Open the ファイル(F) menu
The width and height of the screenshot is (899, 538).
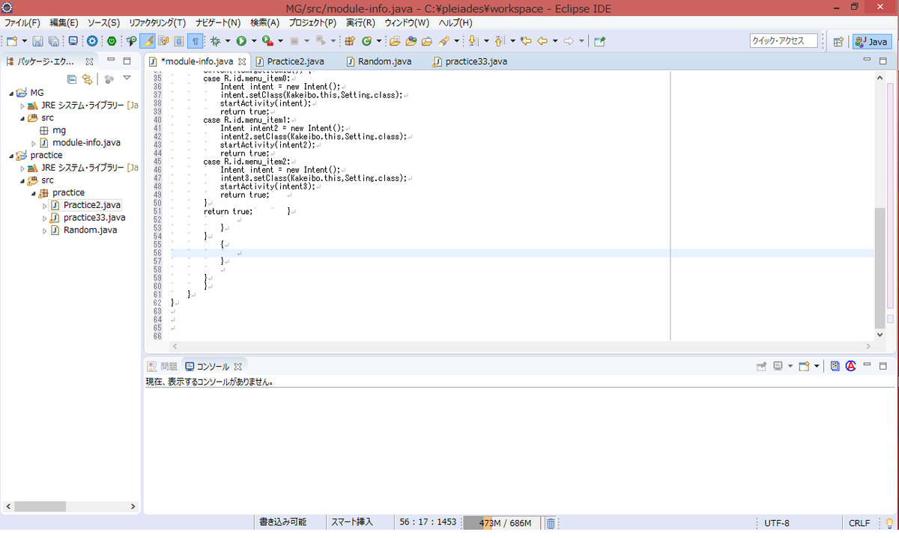(x=22, y=22)
